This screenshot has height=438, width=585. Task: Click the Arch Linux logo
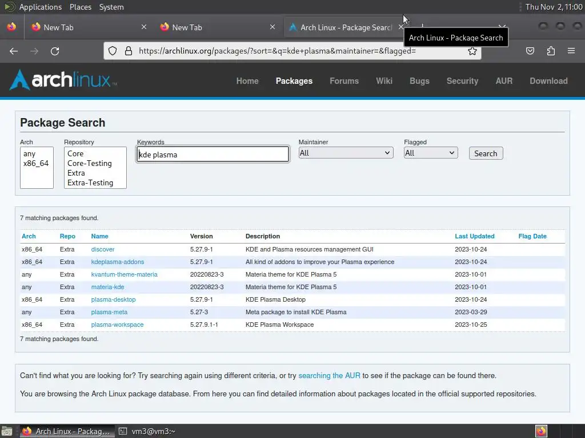63,80
